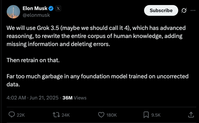
Task: Click the 22K replies count
Action: [21, 115]
